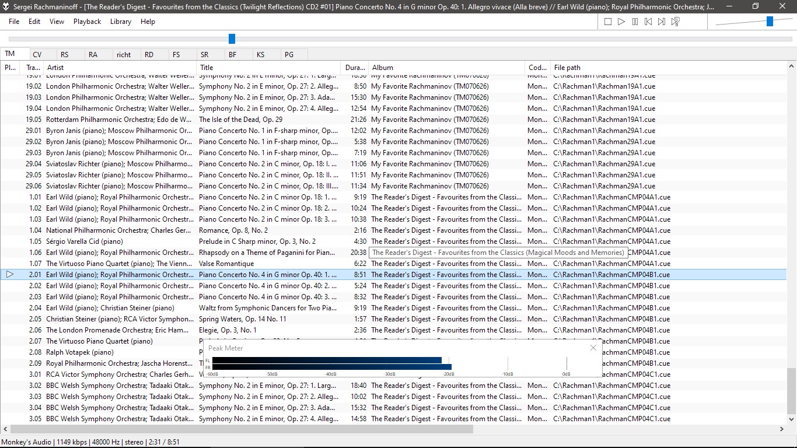
Task: Sort by the Artist column header
Action: click(120, 68)
